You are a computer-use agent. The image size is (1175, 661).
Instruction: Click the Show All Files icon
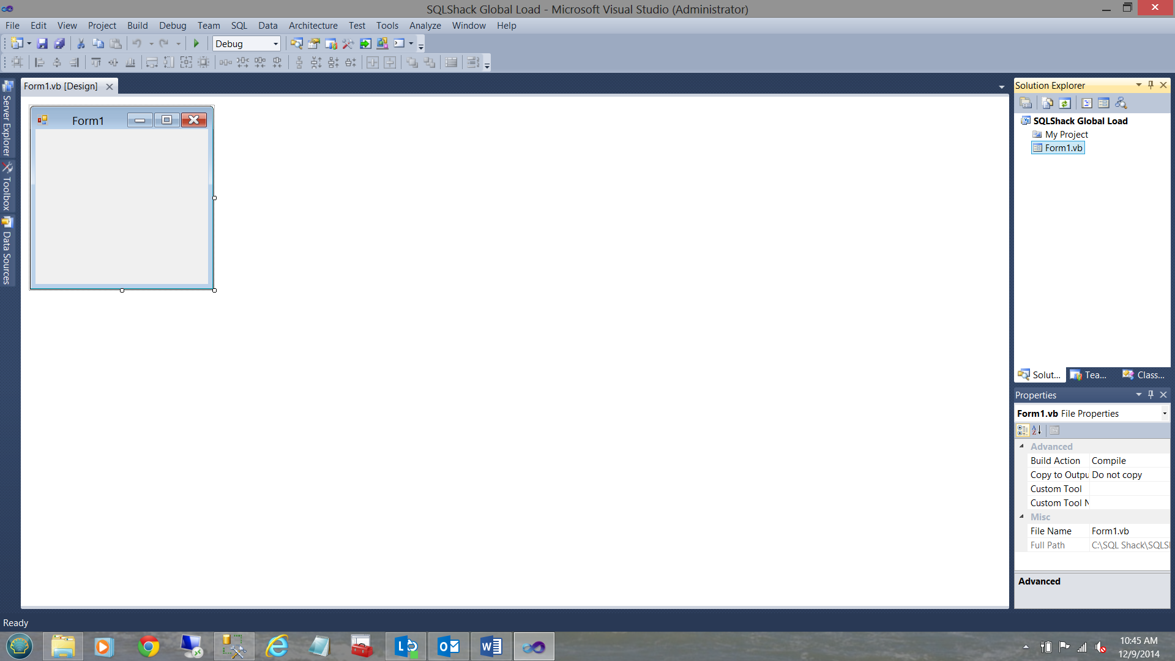[1047, 103]
